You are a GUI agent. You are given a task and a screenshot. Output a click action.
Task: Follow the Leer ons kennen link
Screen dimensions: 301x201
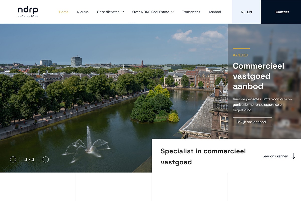tap(275, 156)
